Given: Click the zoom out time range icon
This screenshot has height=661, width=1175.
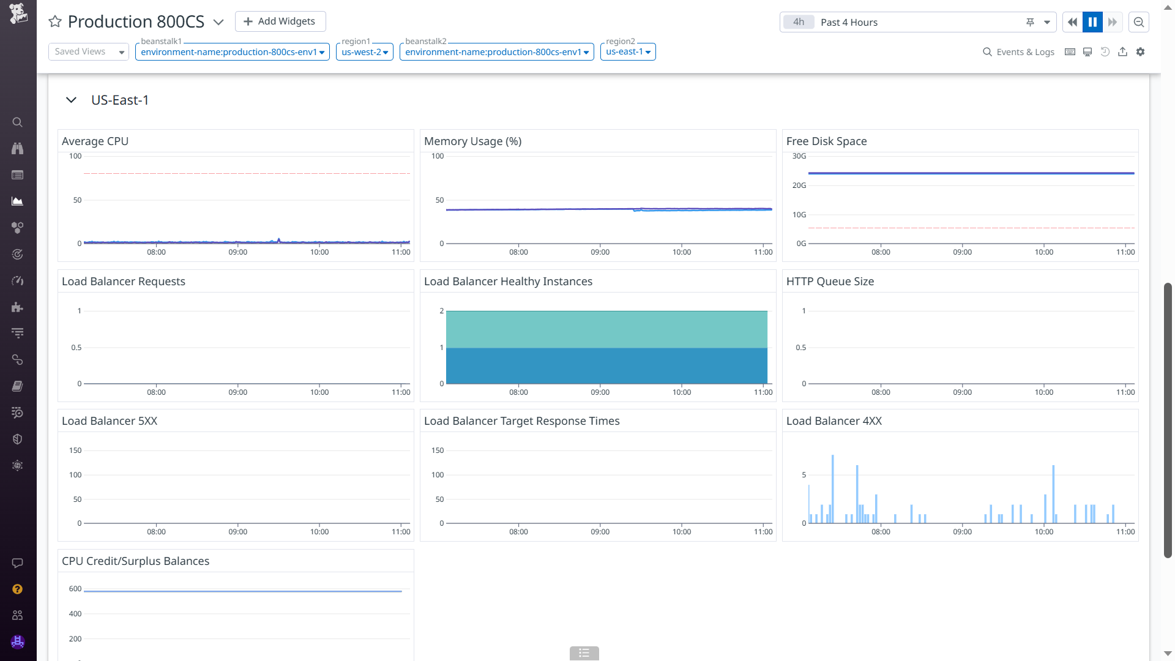Looking at the screenshot, I should (x=1139, y=22).
